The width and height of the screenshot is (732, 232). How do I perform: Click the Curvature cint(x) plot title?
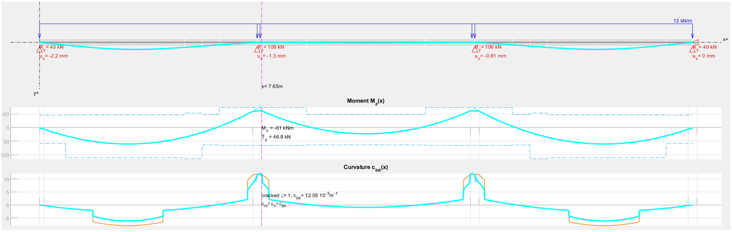[x=365, y=168]
